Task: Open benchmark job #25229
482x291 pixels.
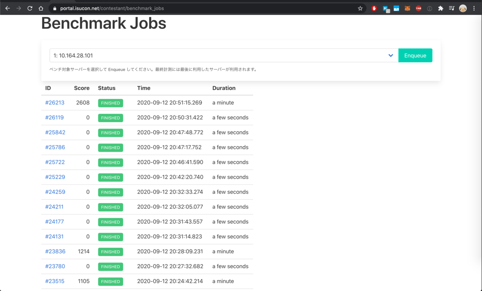Action: point(55,177)
